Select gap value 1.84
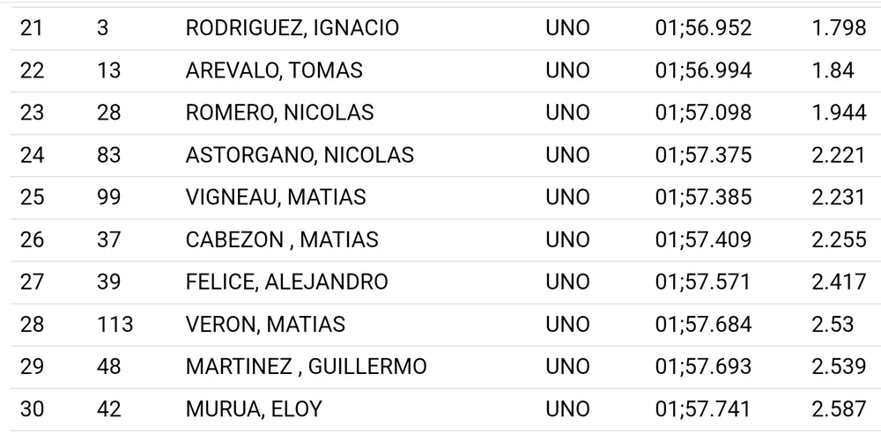The image size is (881, 433). point(833,70)
